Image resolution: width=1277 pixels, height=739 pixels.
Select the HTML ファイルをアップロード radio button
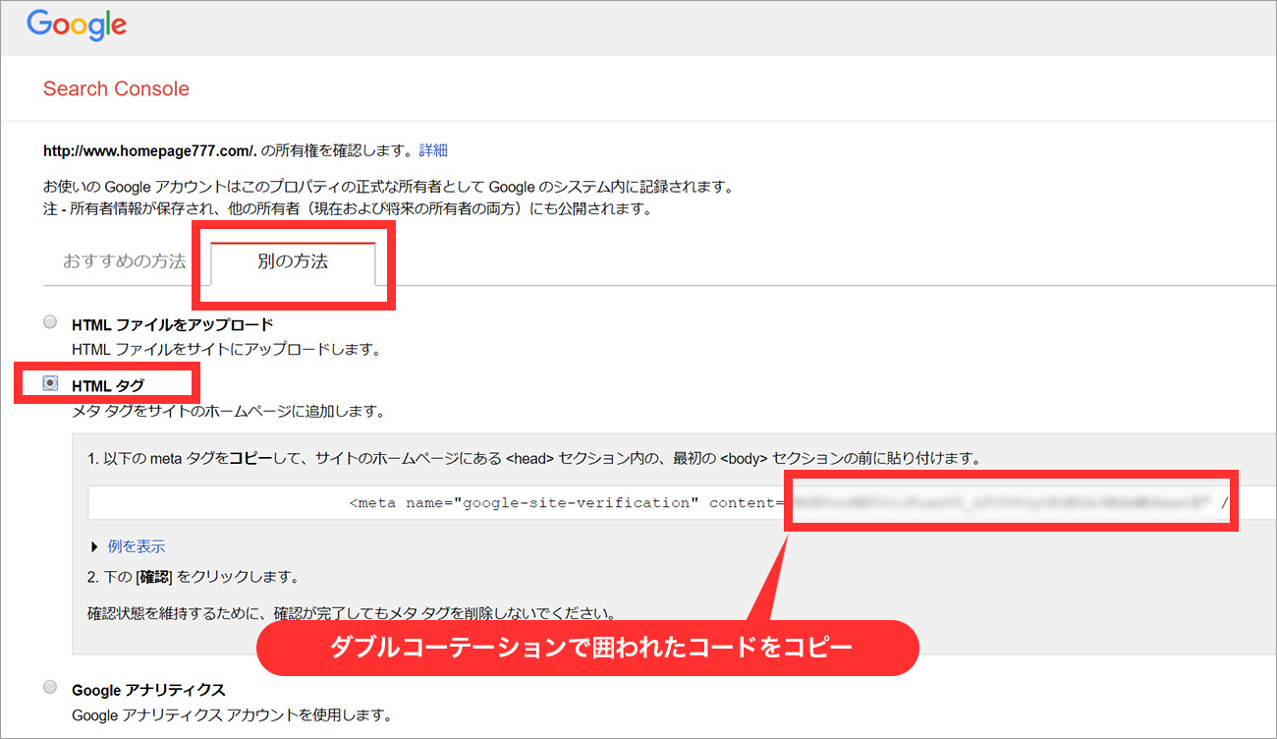coord(50,322)
